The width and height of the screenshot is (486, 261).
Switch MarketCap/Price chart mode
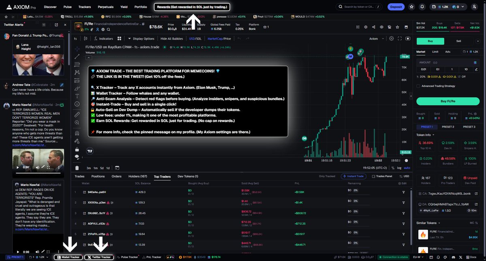coord(219,39)
